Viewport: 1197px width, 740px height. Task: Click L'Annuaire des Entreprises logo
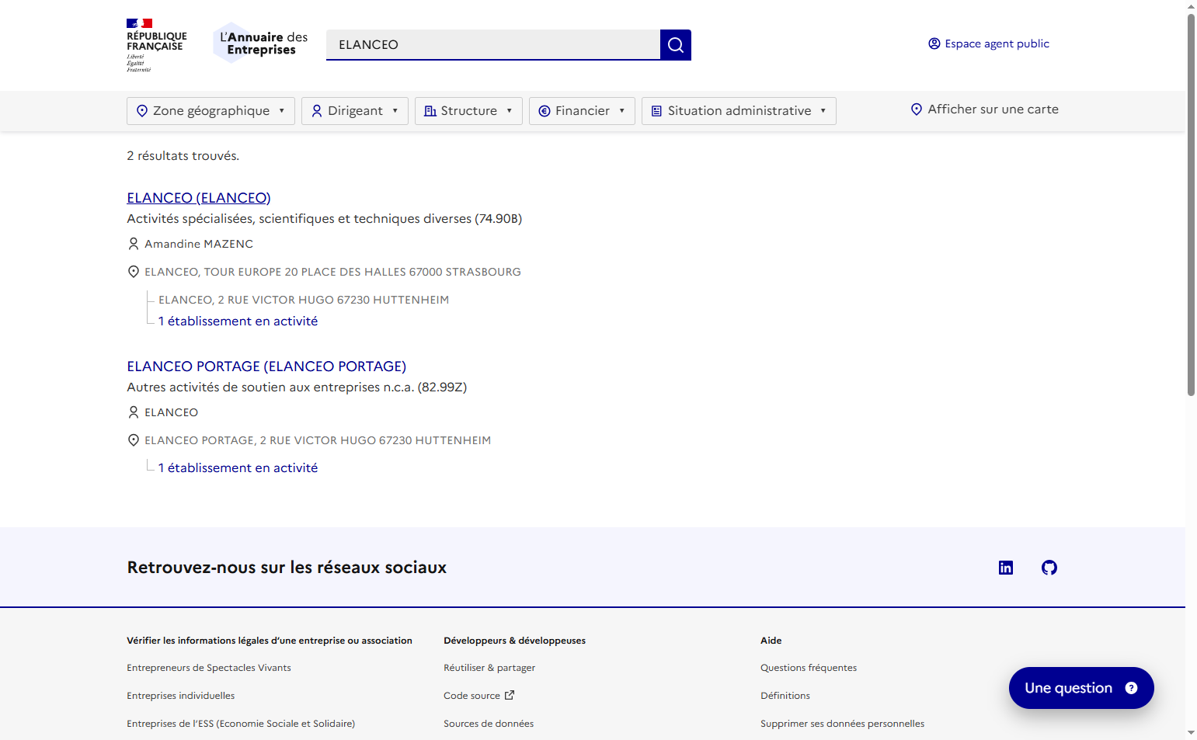coord(261,43)
